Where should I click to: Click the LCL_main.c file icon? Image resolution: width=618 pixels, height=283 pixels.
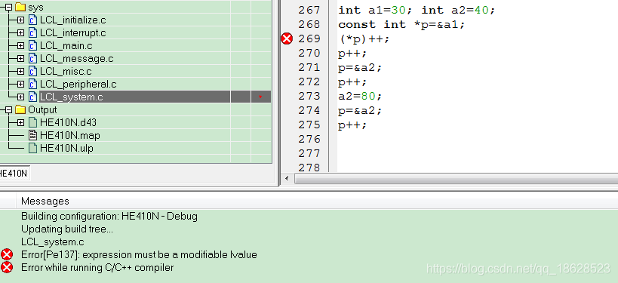(x=33, y=46)
